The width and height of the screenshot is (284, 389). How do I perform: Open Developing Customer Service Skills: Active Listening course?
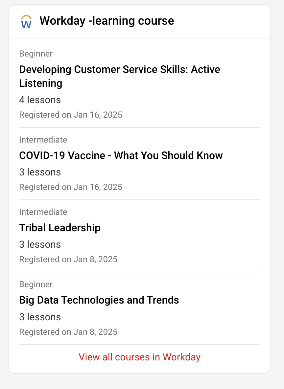coord(120,70)
